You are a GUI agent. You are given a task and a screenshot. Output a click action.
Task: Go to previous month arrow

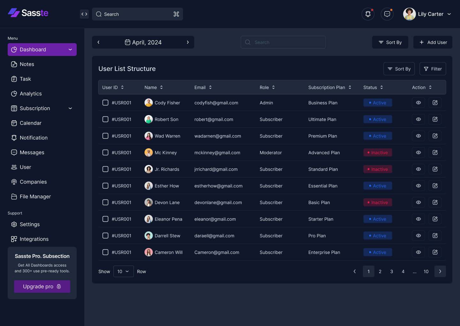(x=98, y=42)
